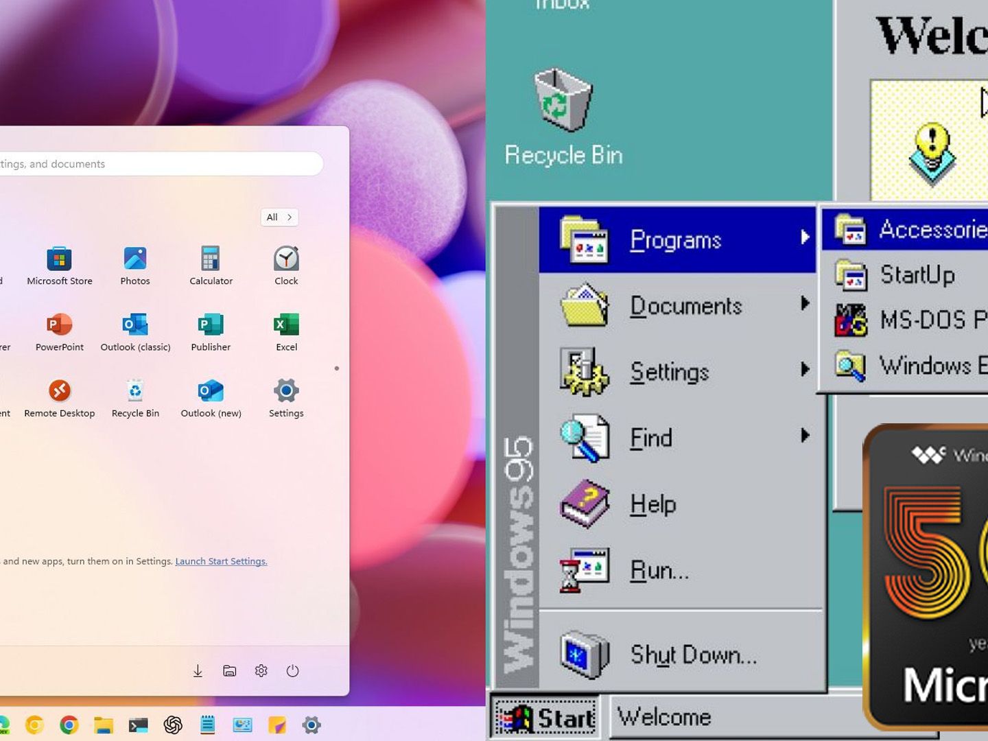Open the Downloads folder shortcut icon
The width and height of the screenshot is (988, 741).
pyautogui.click(x=198, y=671)
